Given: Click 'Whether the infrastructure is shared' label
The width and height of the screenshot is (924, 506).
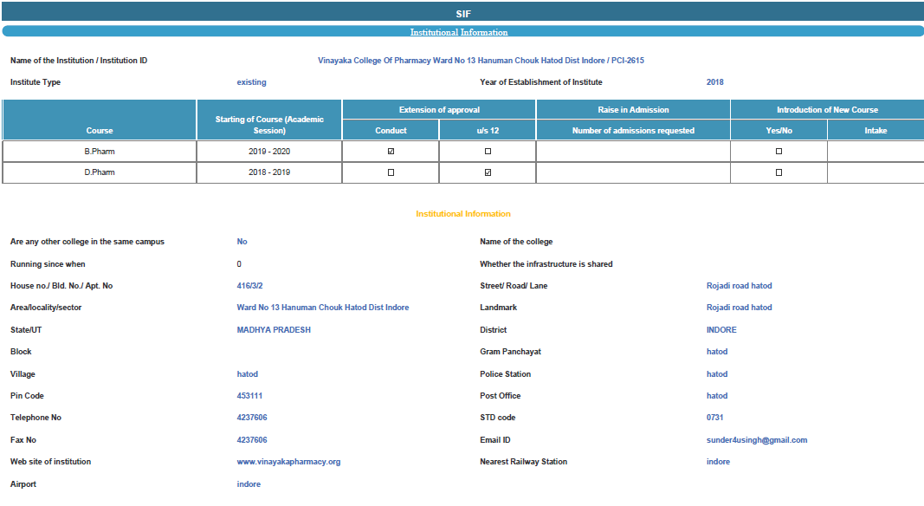Looking at the screenshot, I should tap(546, 264).
